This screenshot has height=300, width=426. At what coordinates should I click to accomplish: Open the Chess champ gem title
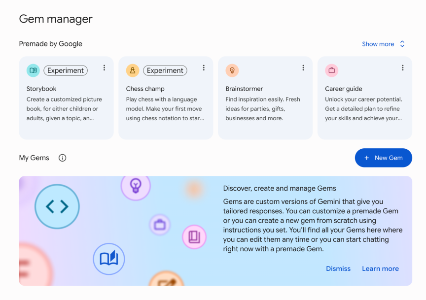pos(145,89)
